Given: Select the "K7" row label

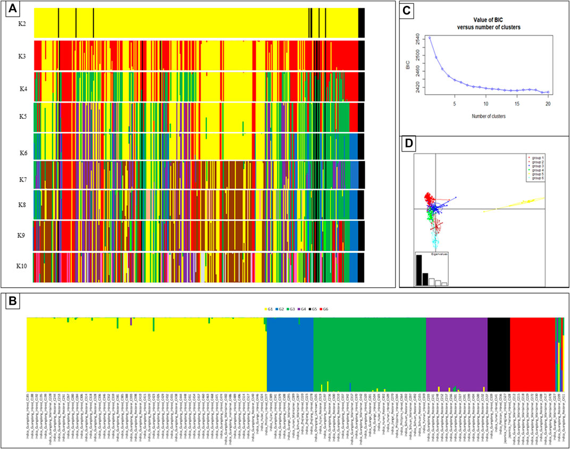Looking at the screenshot, I should point(23,180).
